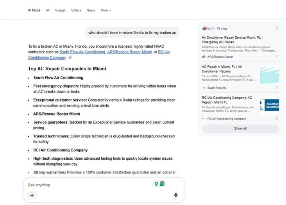Click the Strong warranties bullet text

click(104, 172)
